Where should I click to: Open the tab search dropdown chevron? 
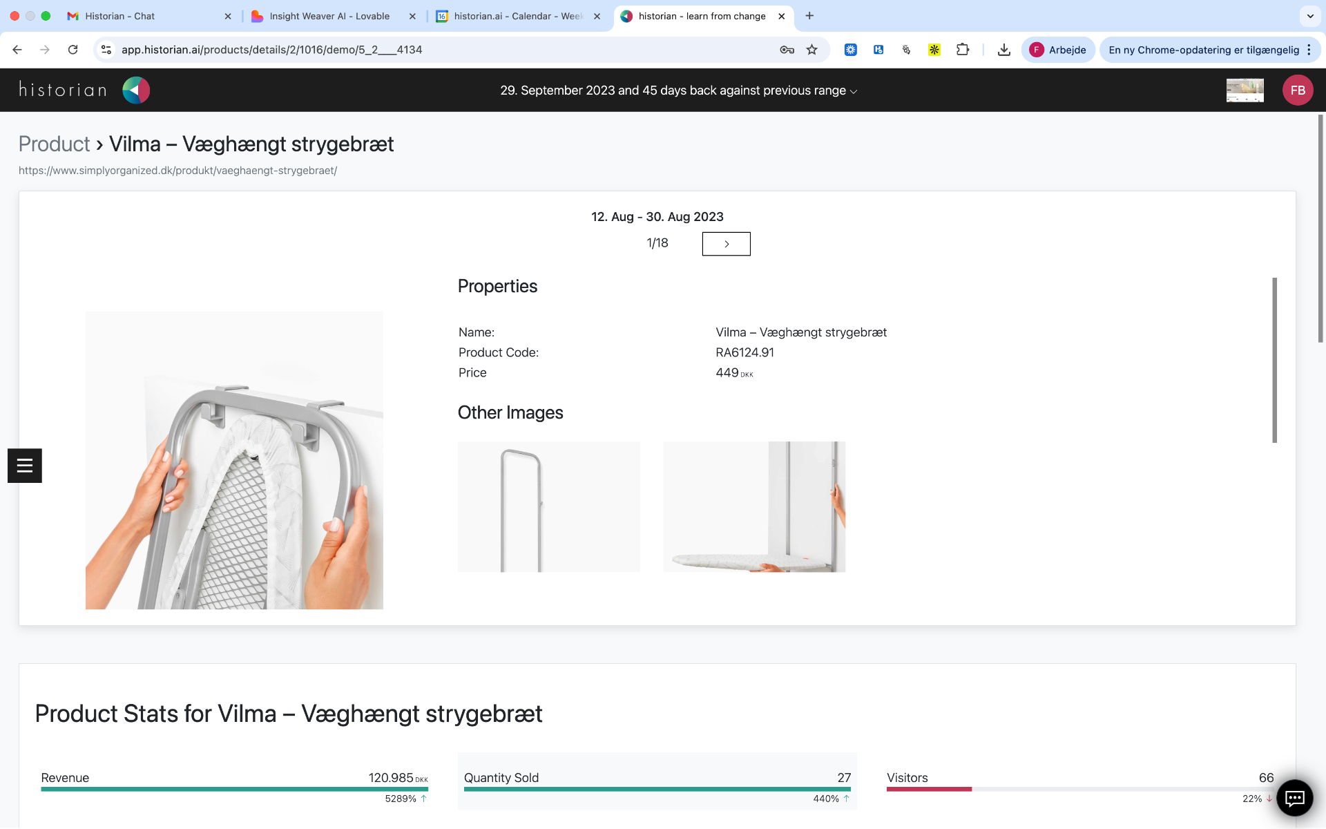(1310, 16)
